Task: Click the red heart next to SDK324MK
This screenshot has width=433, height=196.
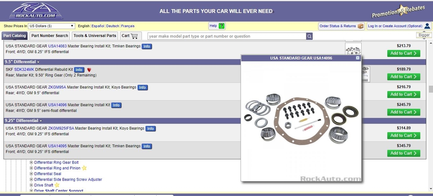Action: point(89,70)
